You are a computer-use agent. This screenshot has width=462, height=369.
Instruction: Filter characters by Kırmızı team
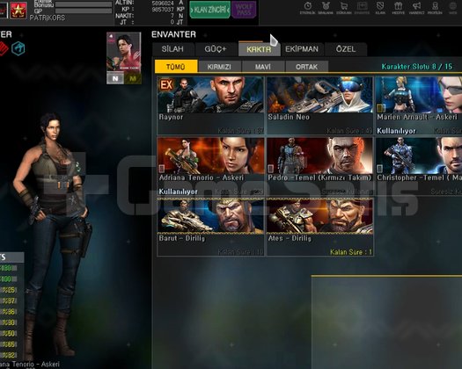click(219, 67)
